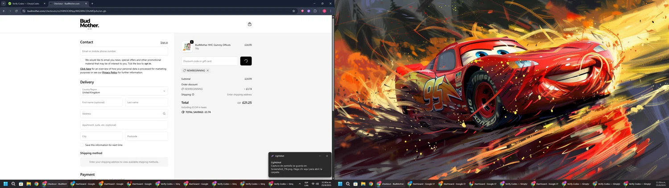Click the address search magnifier icon

[164, 114]
